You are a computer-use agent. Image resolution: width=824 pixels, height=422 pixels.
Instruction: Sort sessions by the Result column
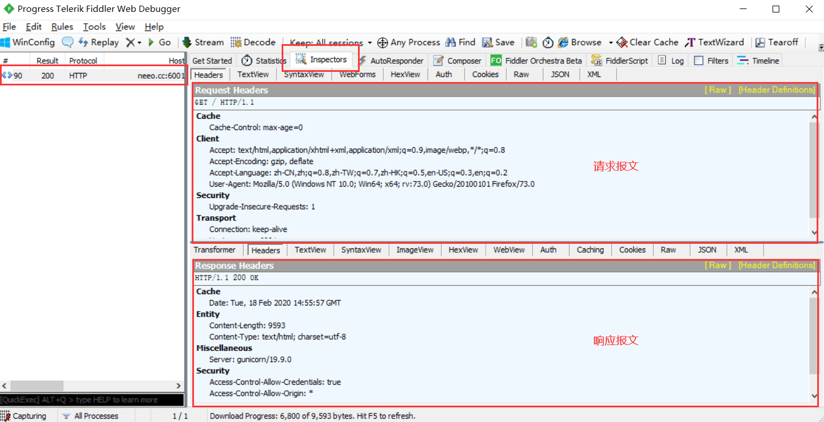48,61
